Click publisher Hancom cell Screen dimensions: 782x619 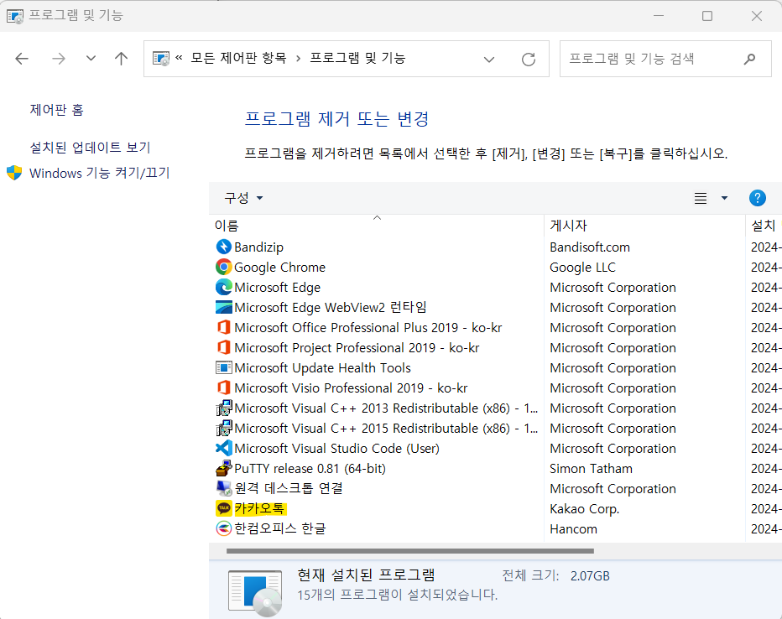pyautogui.click(x=573, y=528)
